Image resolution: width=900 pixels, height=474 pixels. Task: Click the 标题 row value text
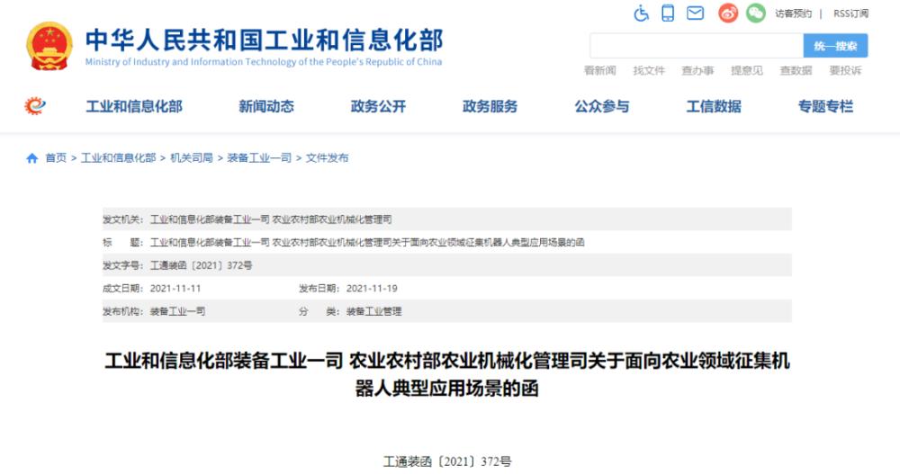click(x=367, y=242)
